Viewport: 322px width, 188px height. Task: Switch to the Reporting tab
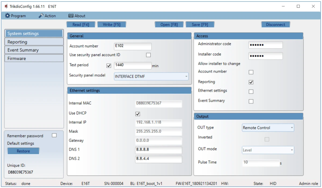pyautogui.click(x=34, y=42)
